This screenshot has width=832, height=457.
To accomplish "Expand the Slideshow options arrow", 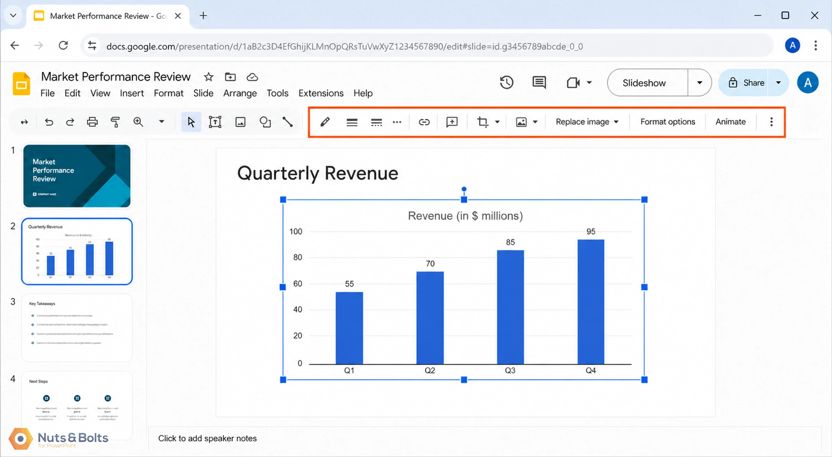I will 700,83.
